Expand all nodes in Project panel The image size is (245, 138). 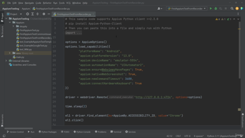pos(33,14)
